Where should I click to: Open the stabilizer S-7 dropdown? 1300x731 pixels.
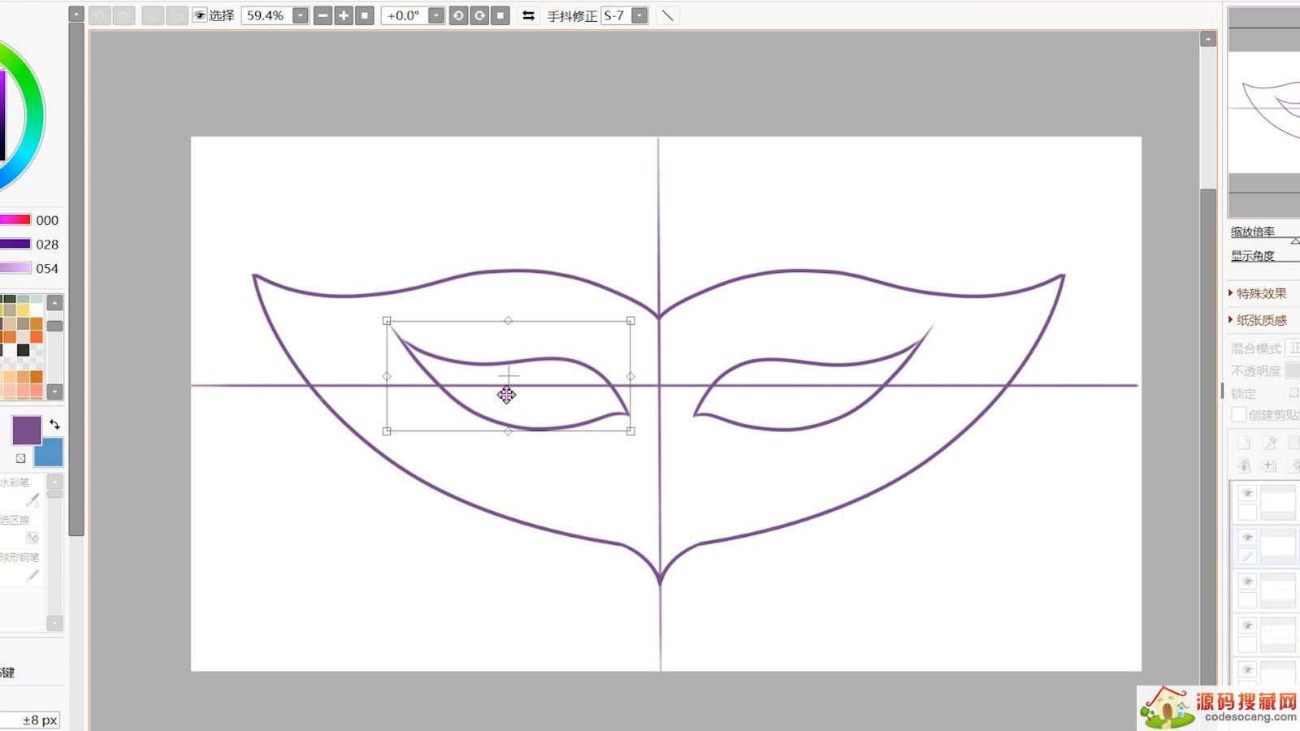tap(639, 15)
